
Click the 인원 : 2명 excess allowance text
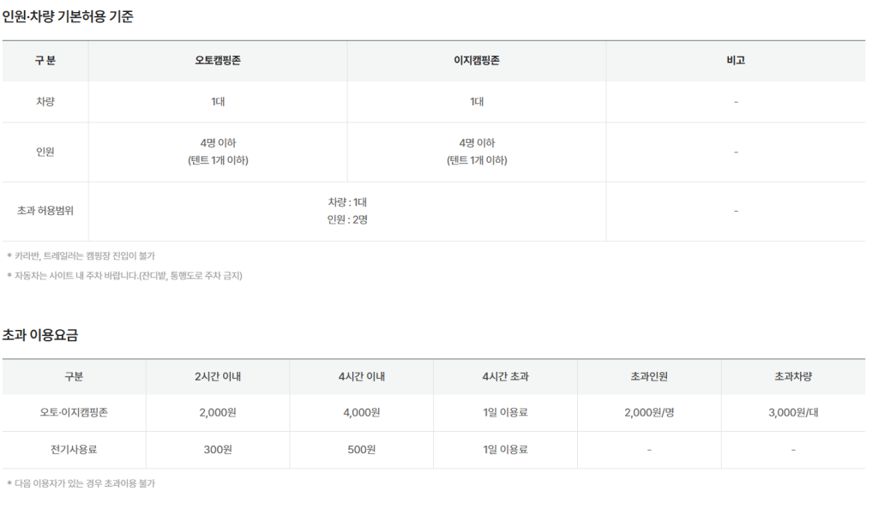pos(347,220)
